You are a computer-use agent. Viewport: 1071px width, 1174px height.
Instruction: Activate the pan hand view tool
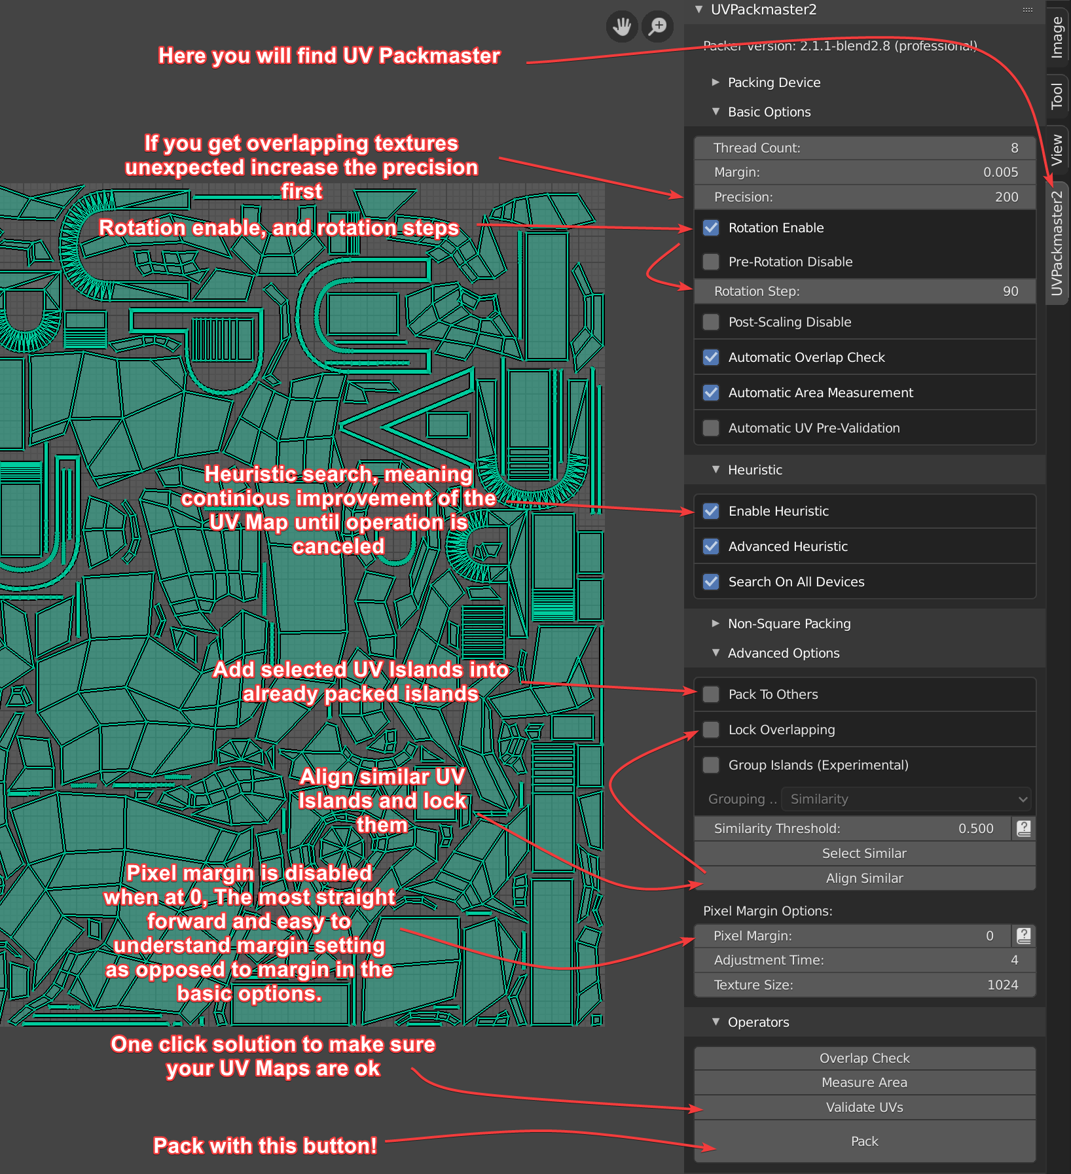621,27
